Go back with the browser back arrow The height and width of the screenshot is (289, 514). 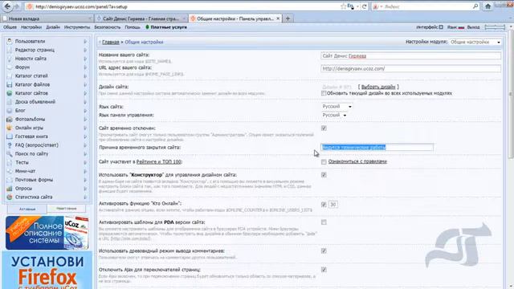[x=7, y=6]
